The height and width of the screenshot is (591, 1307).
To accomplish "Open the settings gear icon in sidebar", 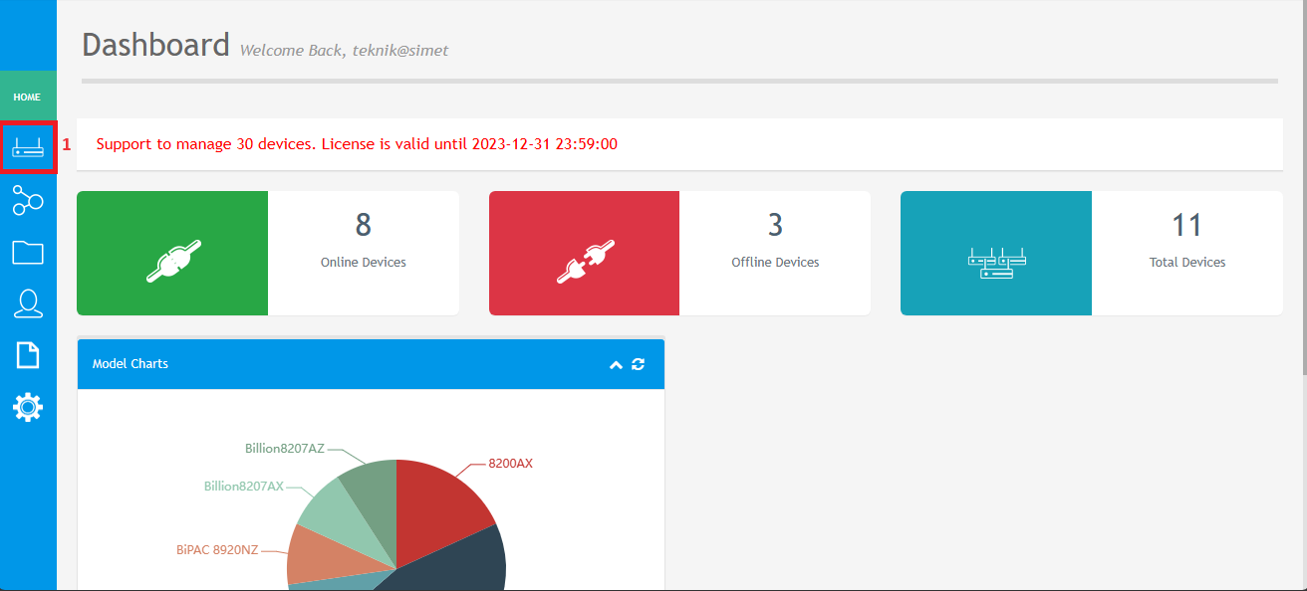I will click(28, 407).
